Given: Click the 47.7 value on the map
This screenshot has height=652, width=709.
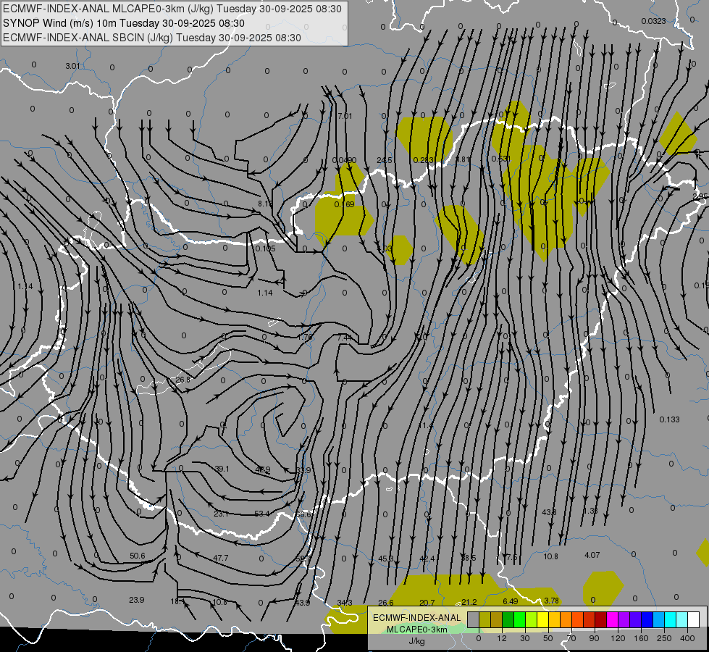Looking at the screenshot, I should point(221,558).
